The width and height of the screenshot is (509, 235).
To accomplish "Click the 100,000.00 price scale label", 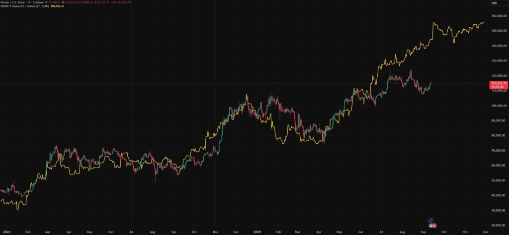I will pos(498,106).
